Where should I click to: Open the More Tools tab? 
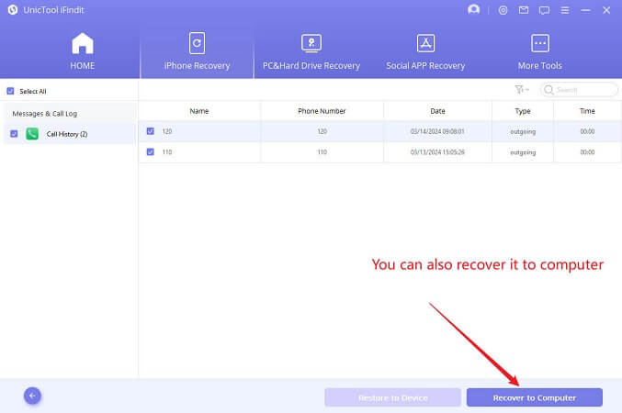539,51
